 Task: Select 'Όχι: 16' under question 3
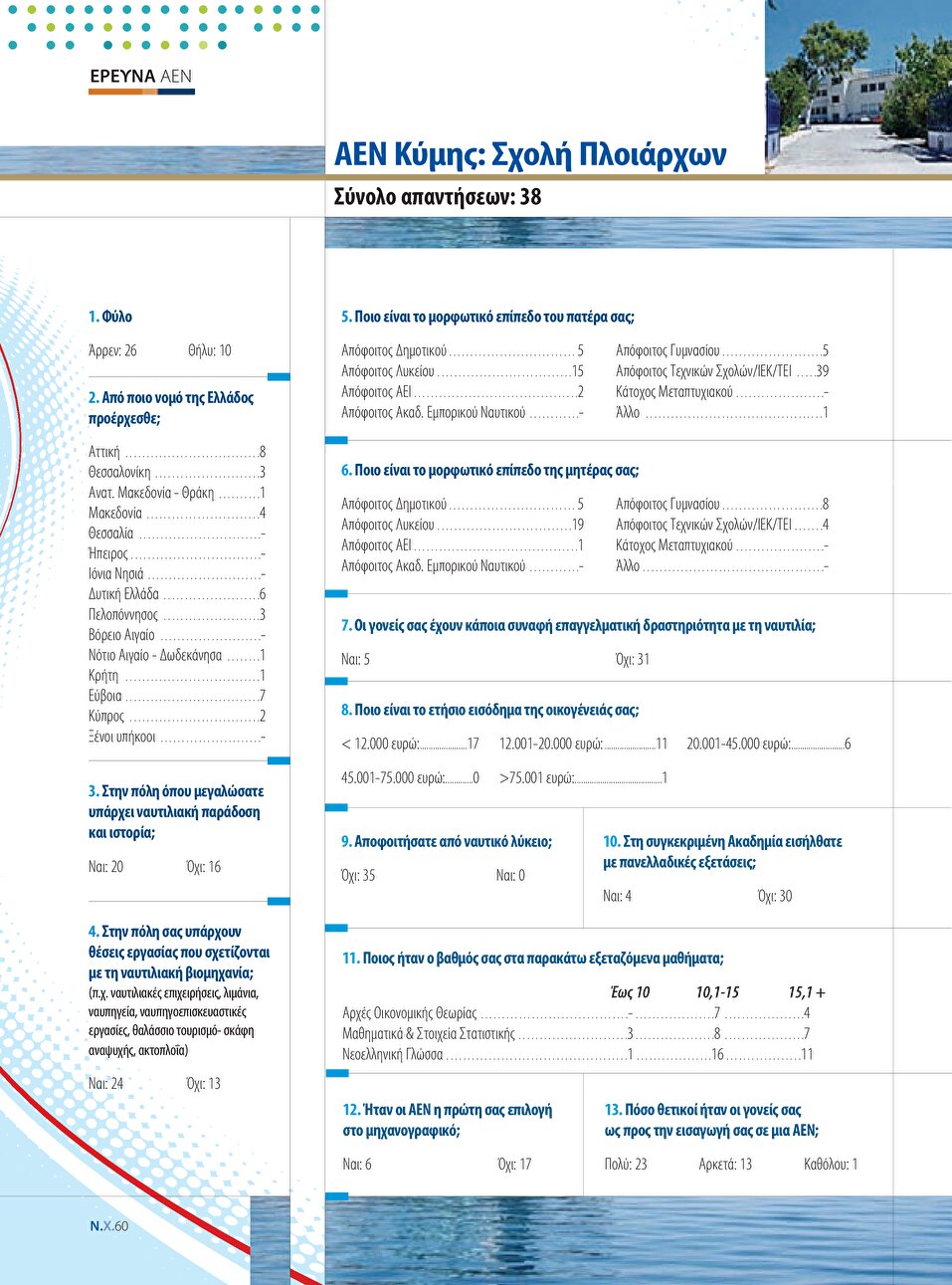tap(204, 867)
